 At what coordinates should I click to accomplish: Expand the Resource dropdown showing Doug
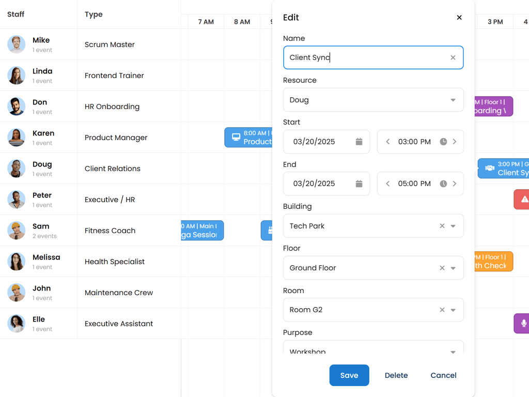(x=453, y=100)
